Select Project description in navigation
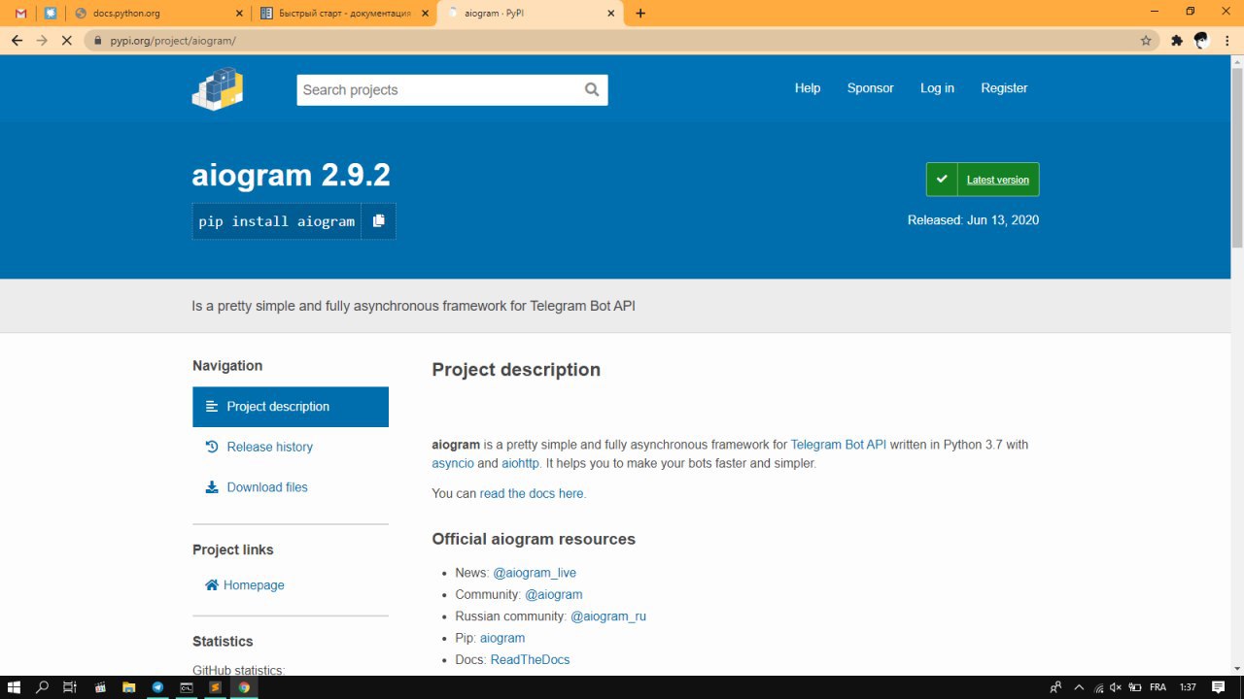Image resolution: width=1244 pixels, height=699 pixels. tap(291, 407)
